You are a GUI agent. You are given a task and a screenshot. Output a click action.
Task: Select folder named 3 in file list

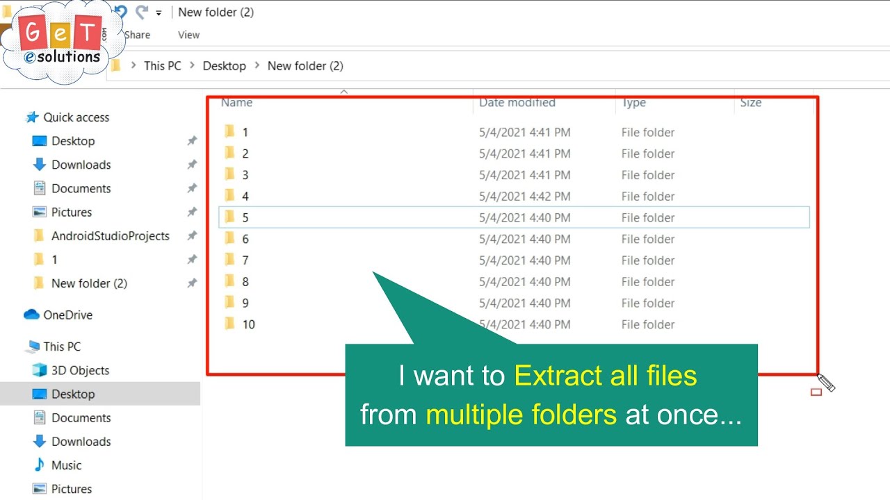245,175
